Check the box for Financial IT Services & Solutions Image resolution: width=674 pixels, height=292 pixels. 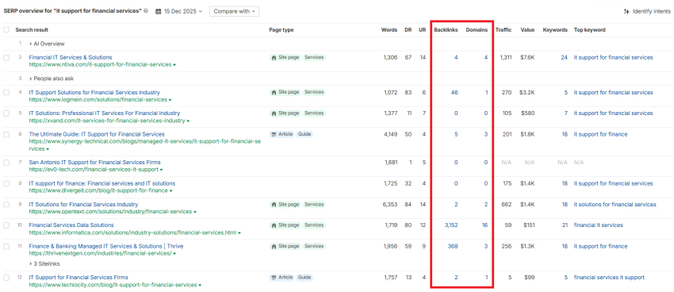(6, 58)
